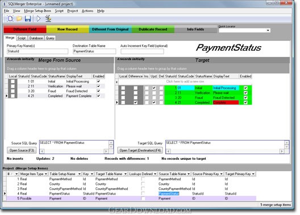The width and height of the screenshot is (300, 215).
Task: Click the cyan 'Initial Processing' target cell
Action: (x=226, y=88)
